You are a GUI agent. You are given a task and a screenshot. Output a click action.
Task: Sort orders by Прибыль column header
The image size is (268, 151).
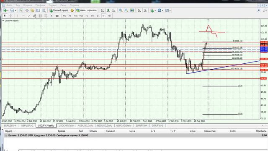click(x=261, y=131)
